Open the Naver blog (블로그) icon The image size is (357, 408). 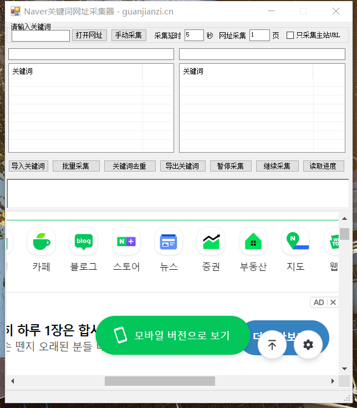83,241
